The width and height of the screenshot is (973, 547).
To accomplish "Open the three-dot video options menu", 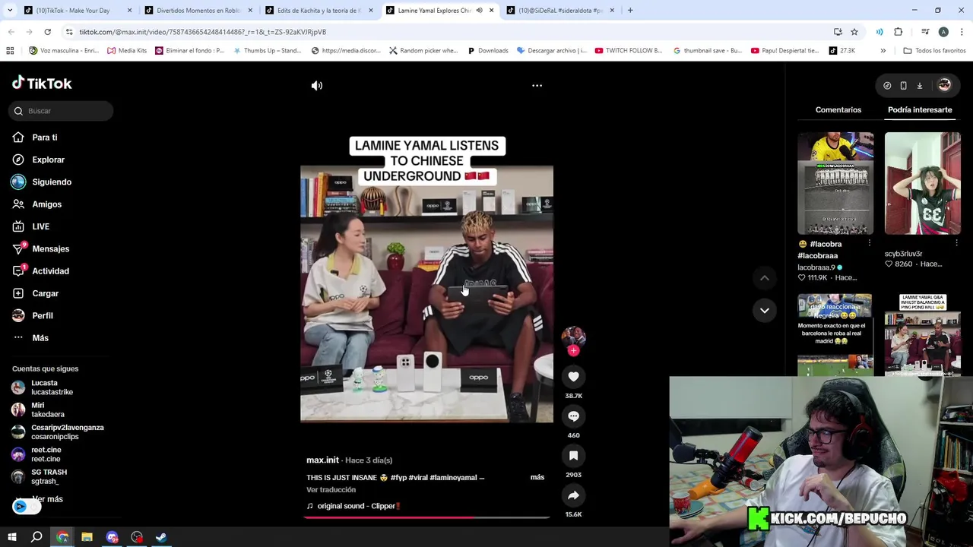I will coord(537,86).
